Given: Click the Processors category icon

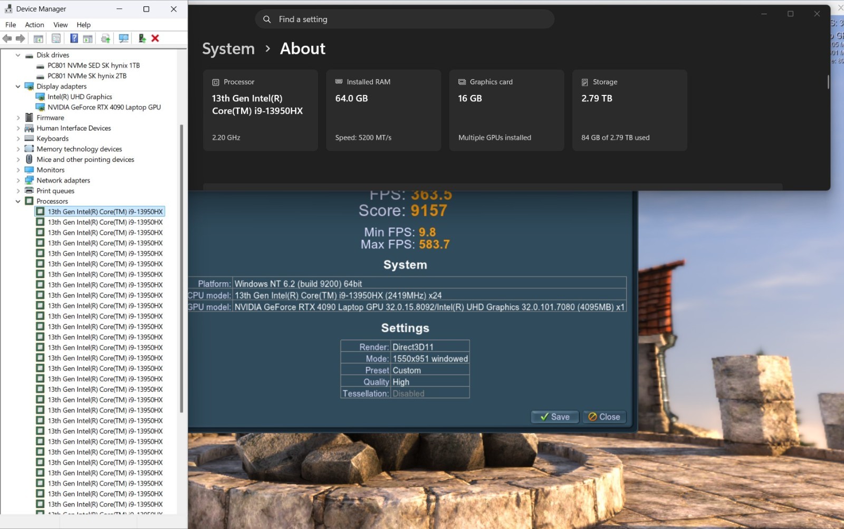Looking at the screenshot, I should pos(29,201).
